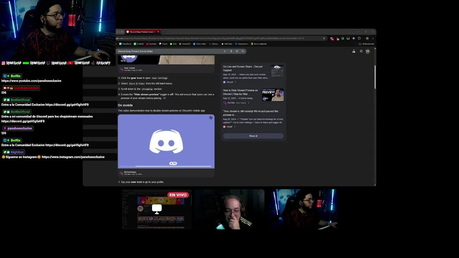Open the AnimeFLV bookmark
The width and height of the screenshot is (459, 258).
pyautogui.click(x=185, y=44)
